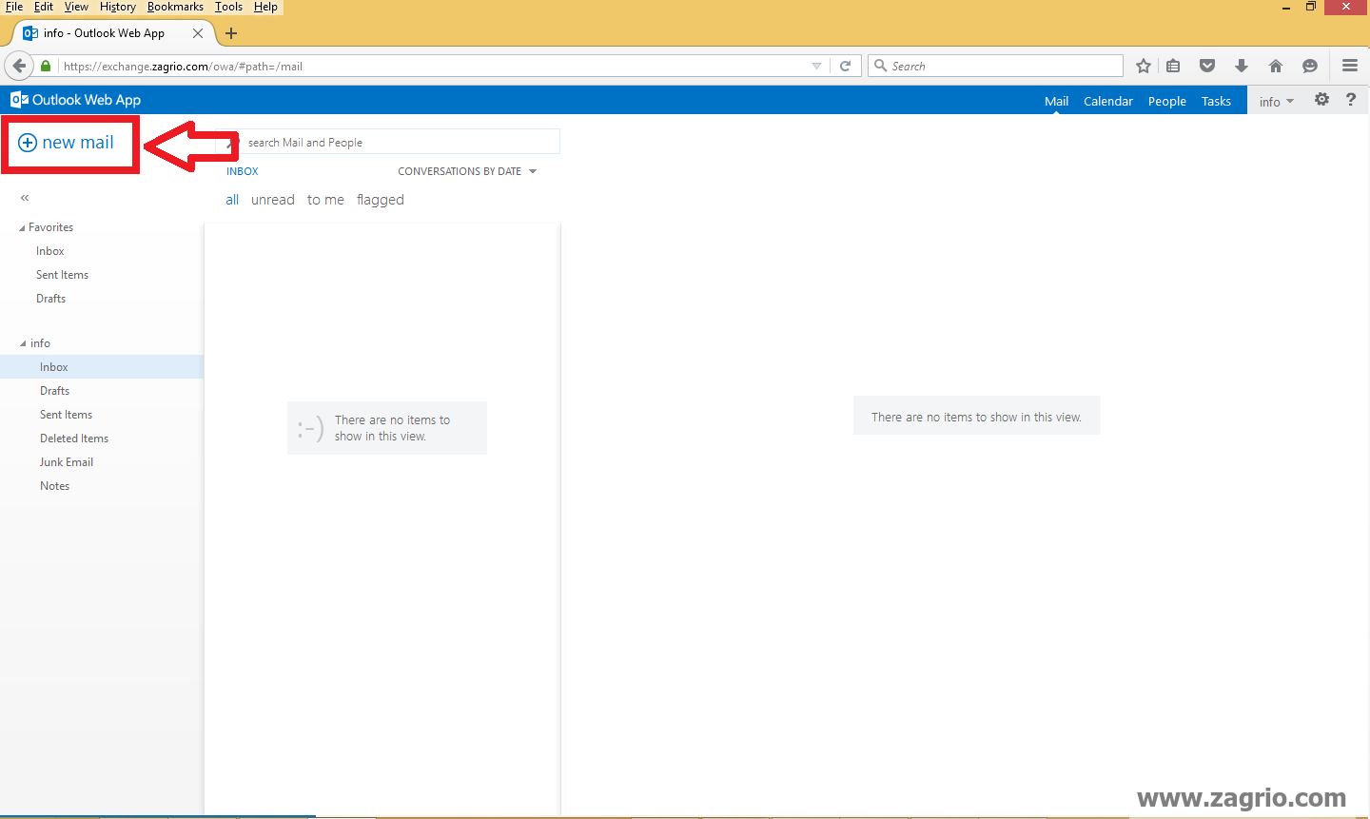Filter messages by to me
The width and height of the screenshot is (1370, 819).
[x=325, y=200]
